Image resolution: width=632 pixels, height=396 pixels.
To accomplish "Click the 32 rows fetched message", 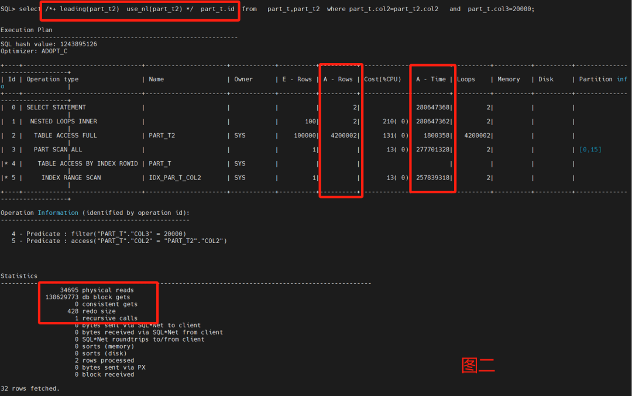I will 30,388.
